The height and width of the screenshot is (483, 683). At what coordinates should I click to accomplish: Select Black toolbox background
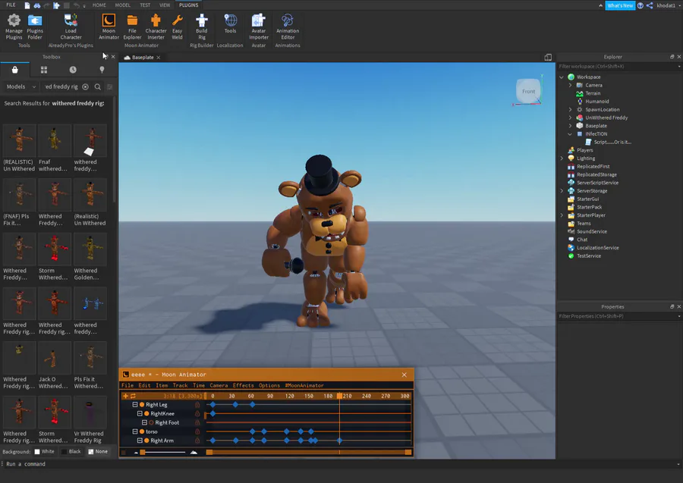71,452
